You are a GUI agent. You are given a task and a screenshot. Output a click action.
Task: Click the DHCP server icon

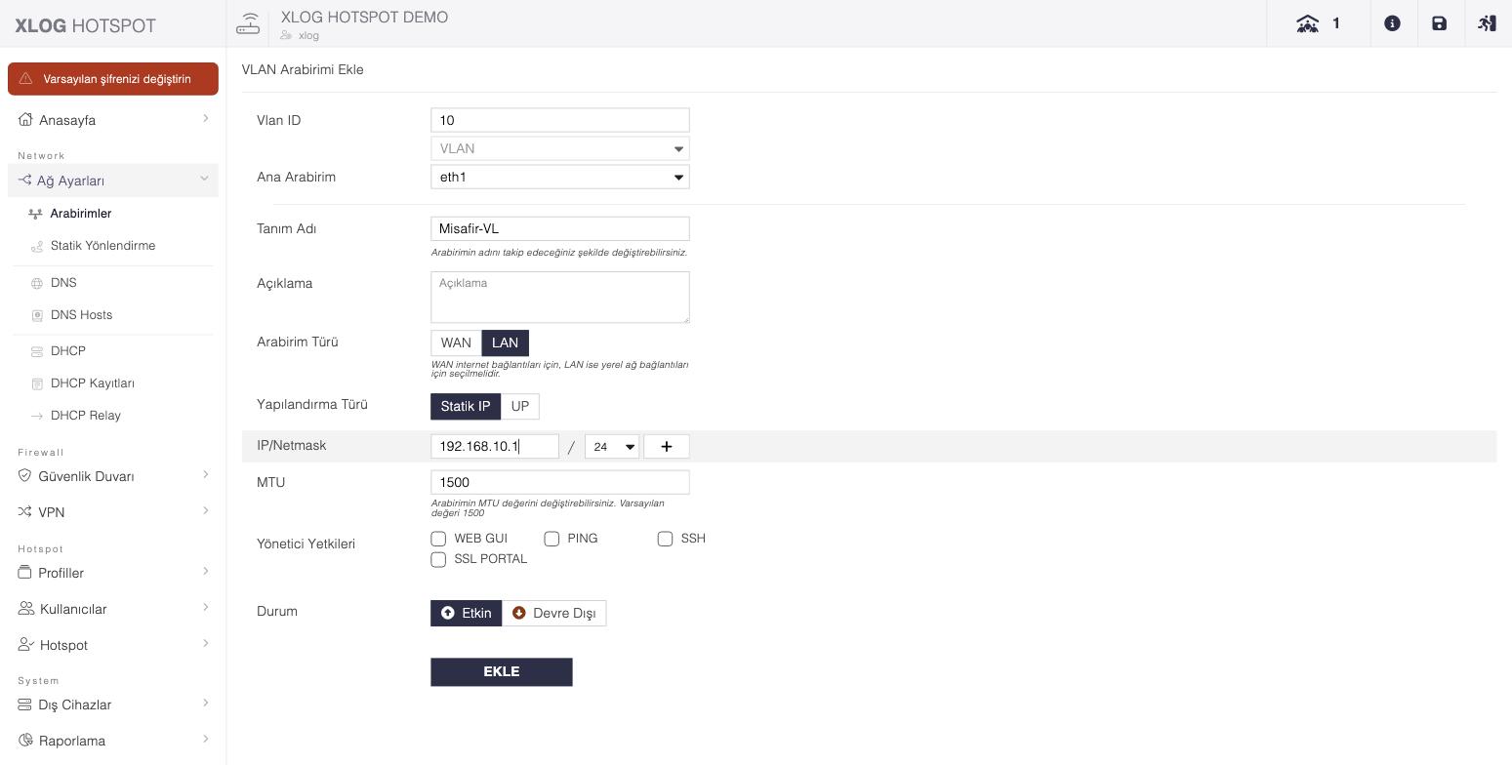[37, 351]
